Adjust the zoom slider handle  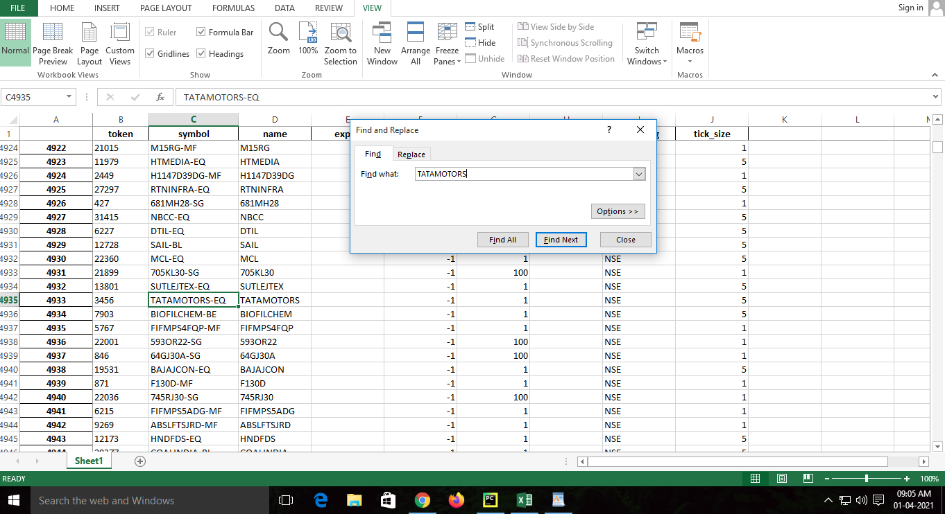[x=867, y=479]
